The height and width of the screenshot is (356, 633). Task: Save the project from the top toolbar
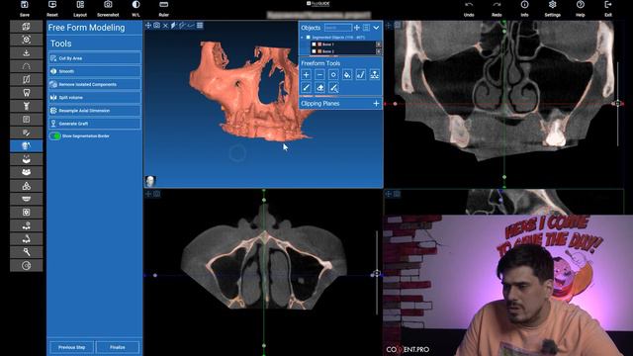coord(25,9)
